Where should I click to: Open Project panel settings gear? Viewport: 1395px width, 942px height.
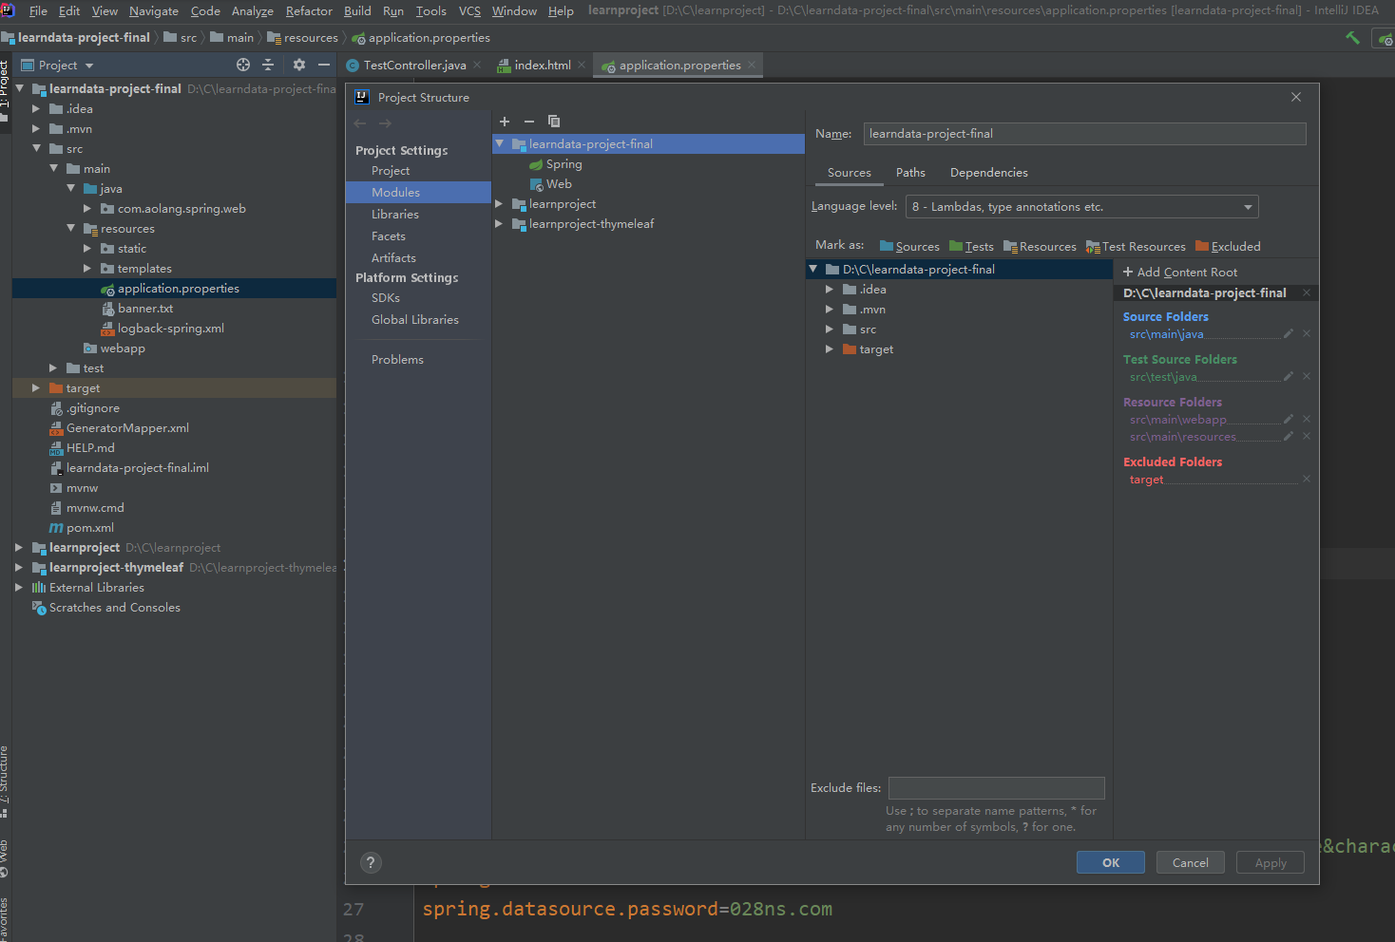point(299,65)
